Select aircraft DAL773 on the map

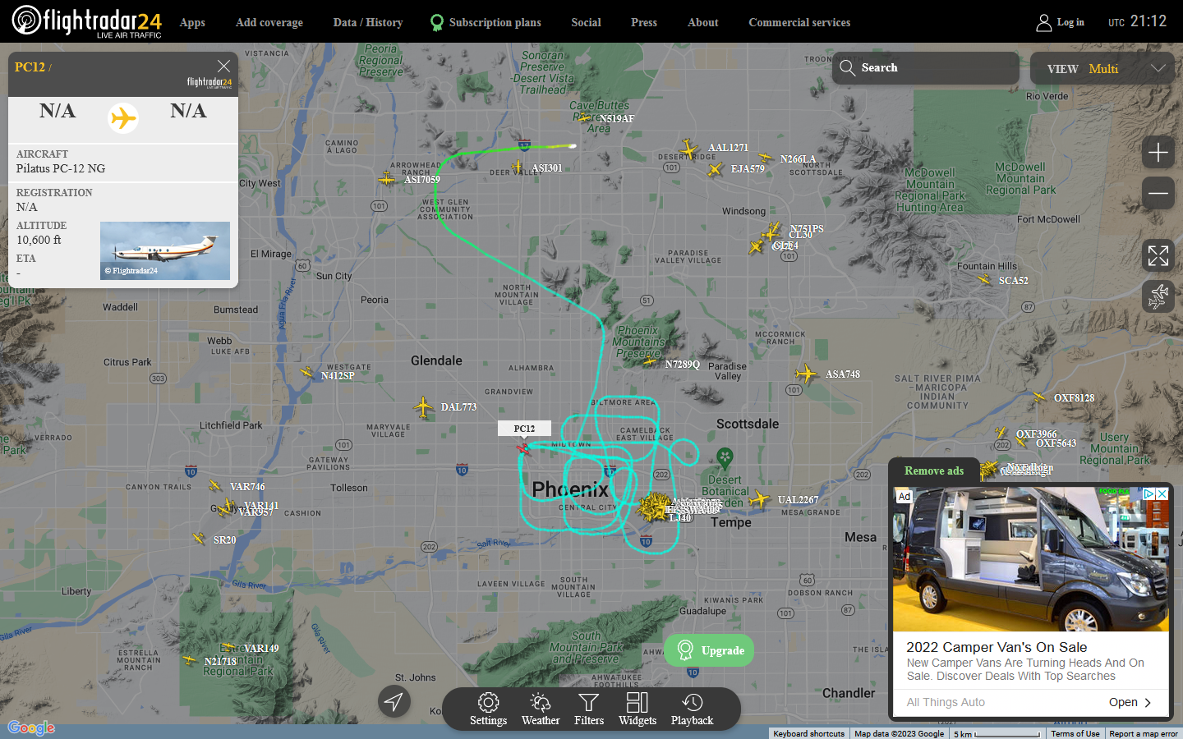click(x=423, y=406)
